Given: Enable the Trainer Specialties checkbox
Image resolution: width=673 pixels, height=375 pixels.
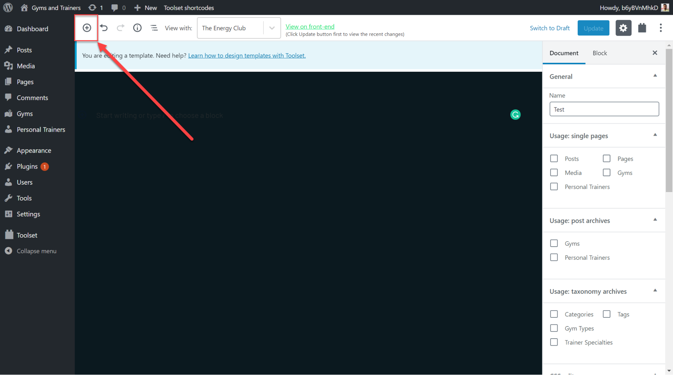Looking at the screenshot, I should (x=554, y=342).
